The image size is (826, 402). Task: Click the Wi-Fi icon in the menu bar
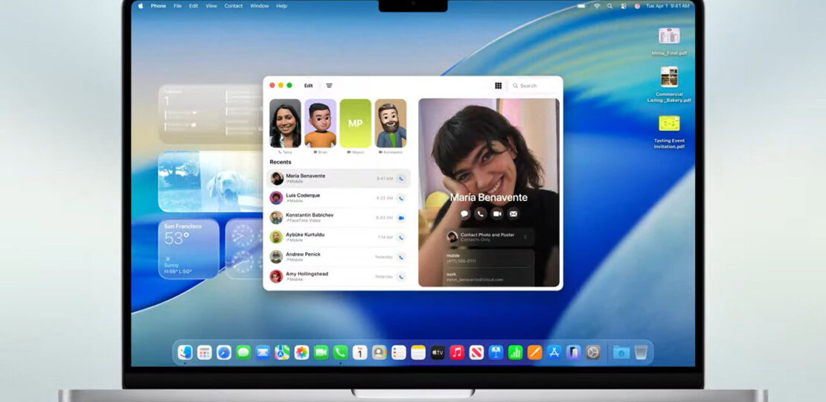pyautogui.click(x=597, y=6)
